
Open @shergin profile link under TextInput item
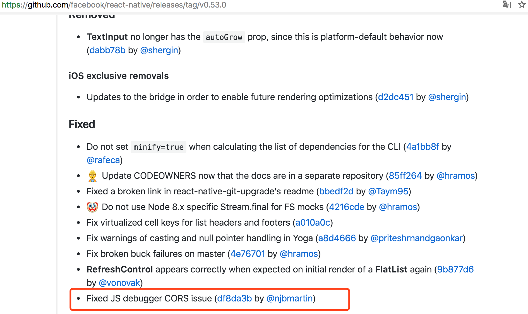click(159, 50)
